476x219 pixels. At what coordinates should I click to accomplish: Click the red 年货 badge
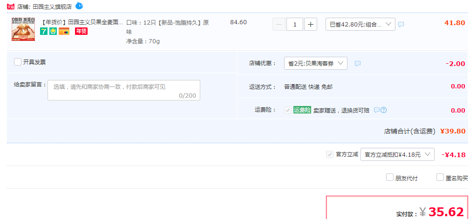coord(82,31)
